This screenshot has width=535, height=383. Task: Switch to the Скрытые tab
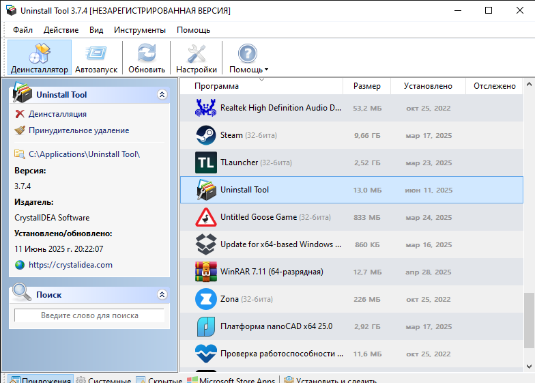(160, 380)
